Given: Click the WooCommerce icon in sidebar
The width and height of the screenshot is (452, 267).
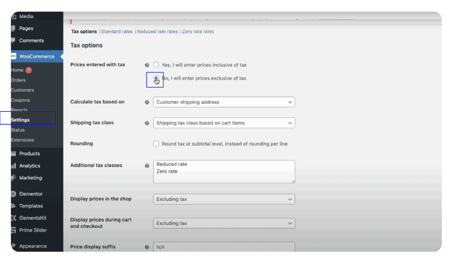Looking at the screenshot, I should point(13,56).
